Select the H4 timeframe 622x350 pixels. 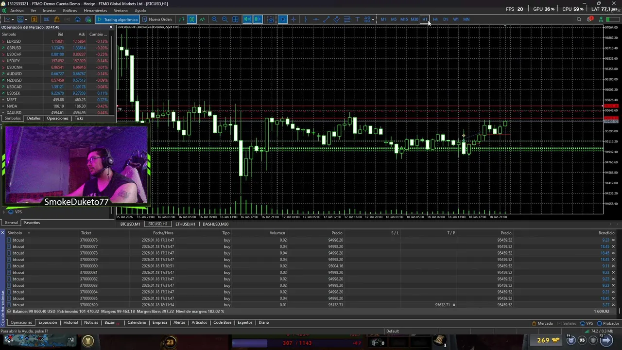435,19
